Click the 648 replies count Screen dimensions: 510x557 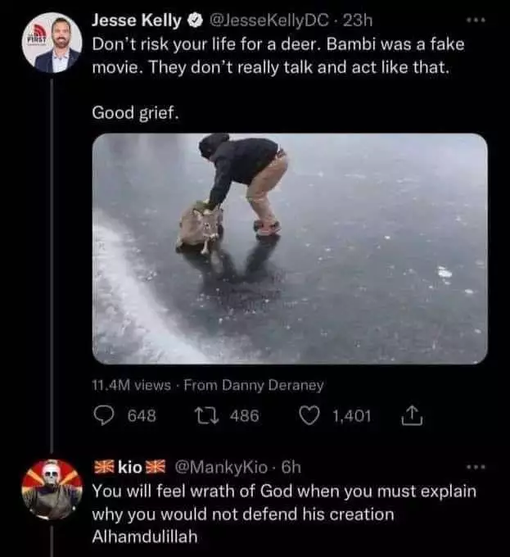pos(142,415)
